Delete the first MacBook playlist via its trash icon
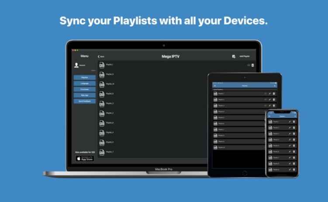The width and height of the screenshot is (328, 202). click(x=253, y=65)
